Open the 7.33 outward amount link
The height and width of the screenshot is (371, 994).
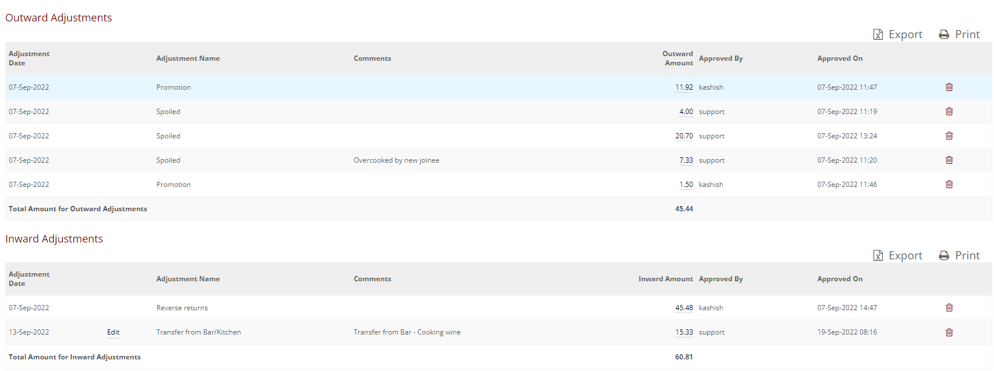(x=686, y=160)
